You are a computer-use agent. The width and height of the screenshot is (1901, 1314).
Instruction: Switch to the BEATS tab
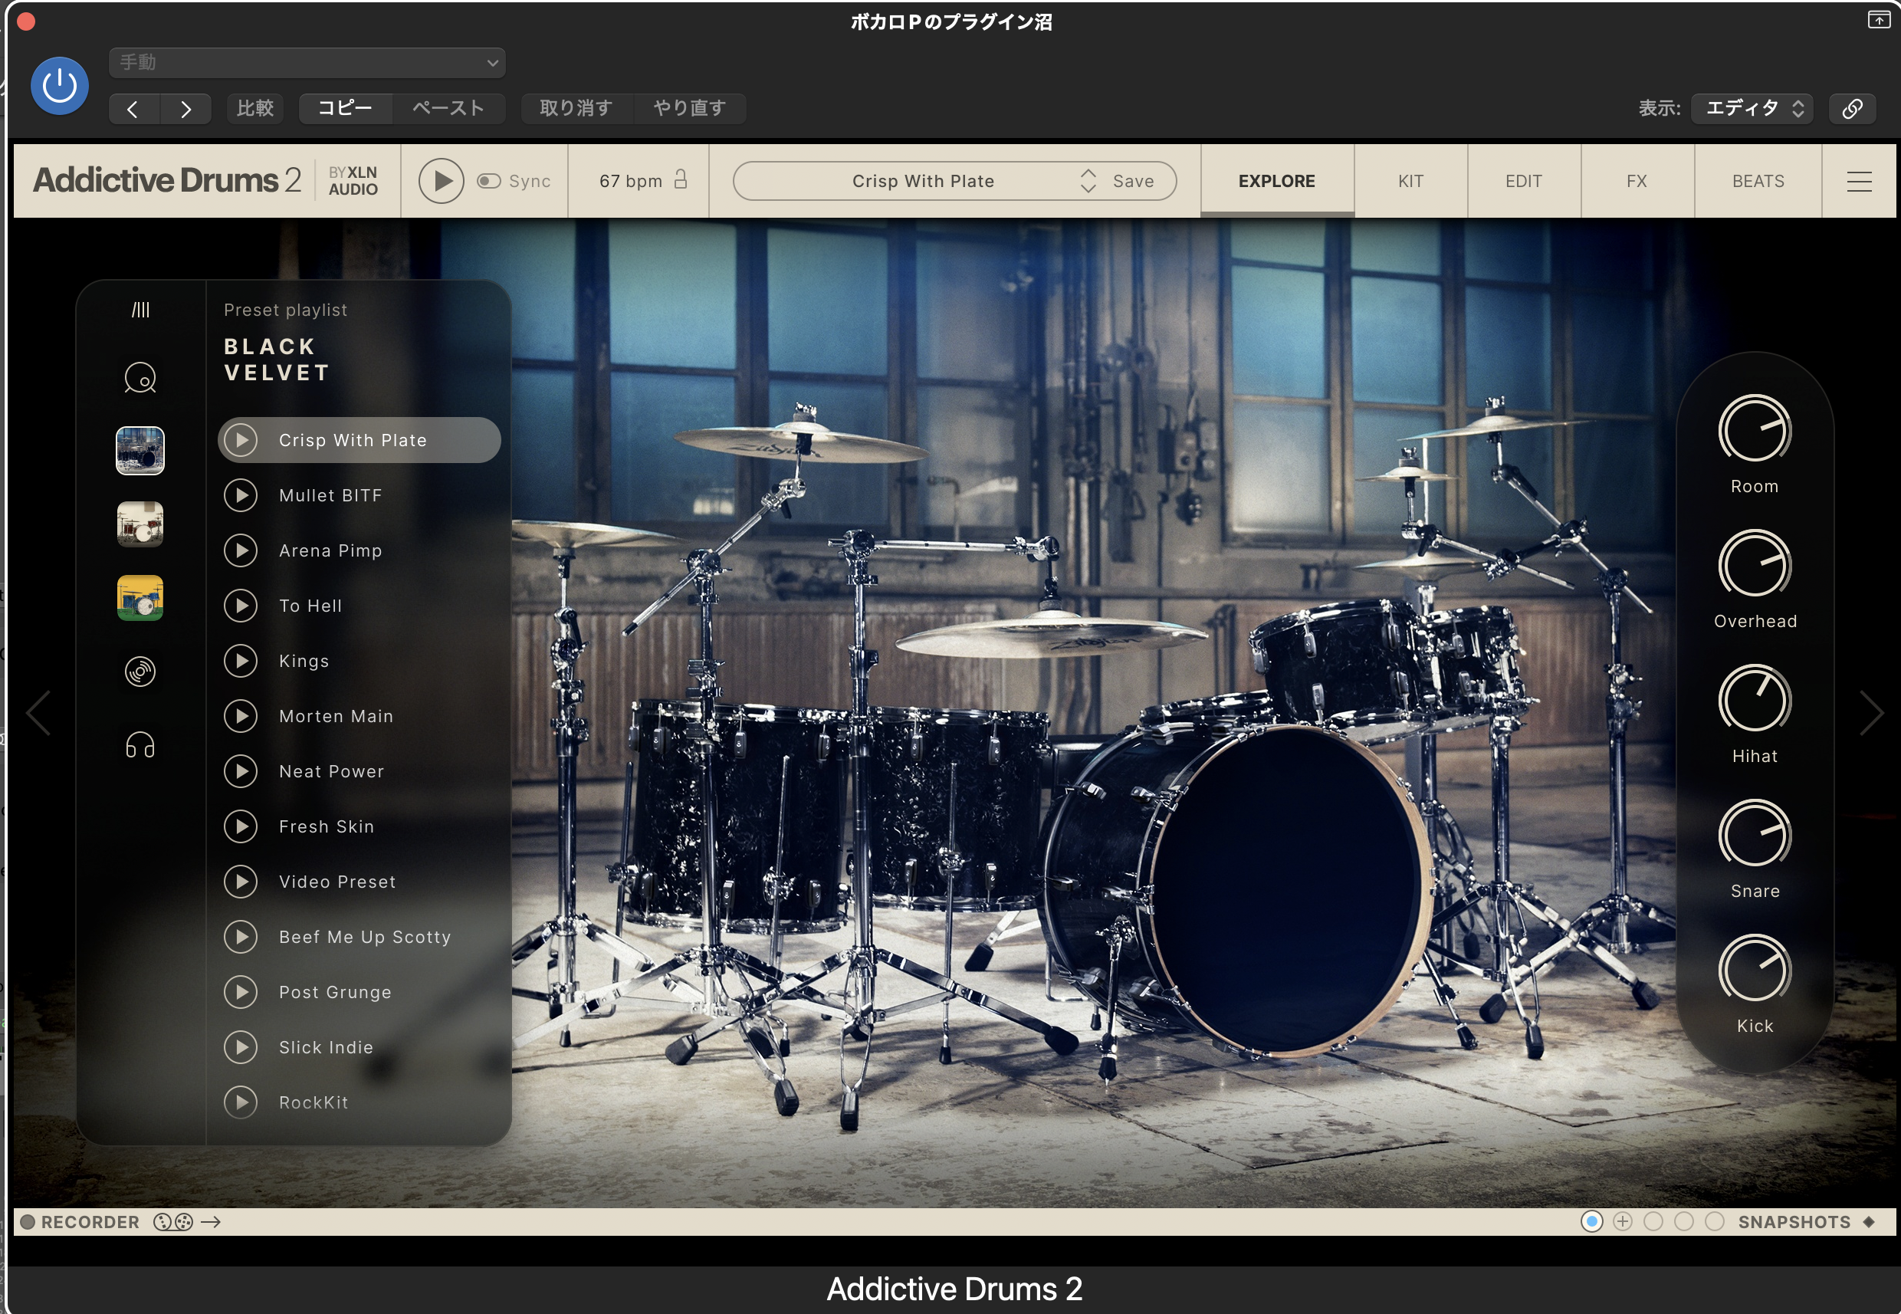[x=1758, y=181]
